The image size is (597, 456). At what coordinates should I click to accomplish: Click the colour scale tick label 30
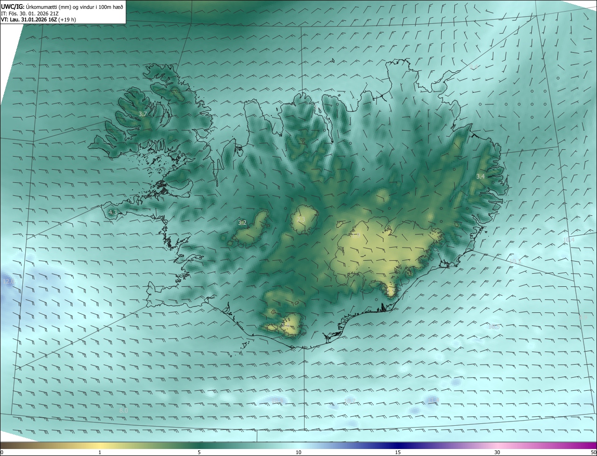tap(497, 452)
